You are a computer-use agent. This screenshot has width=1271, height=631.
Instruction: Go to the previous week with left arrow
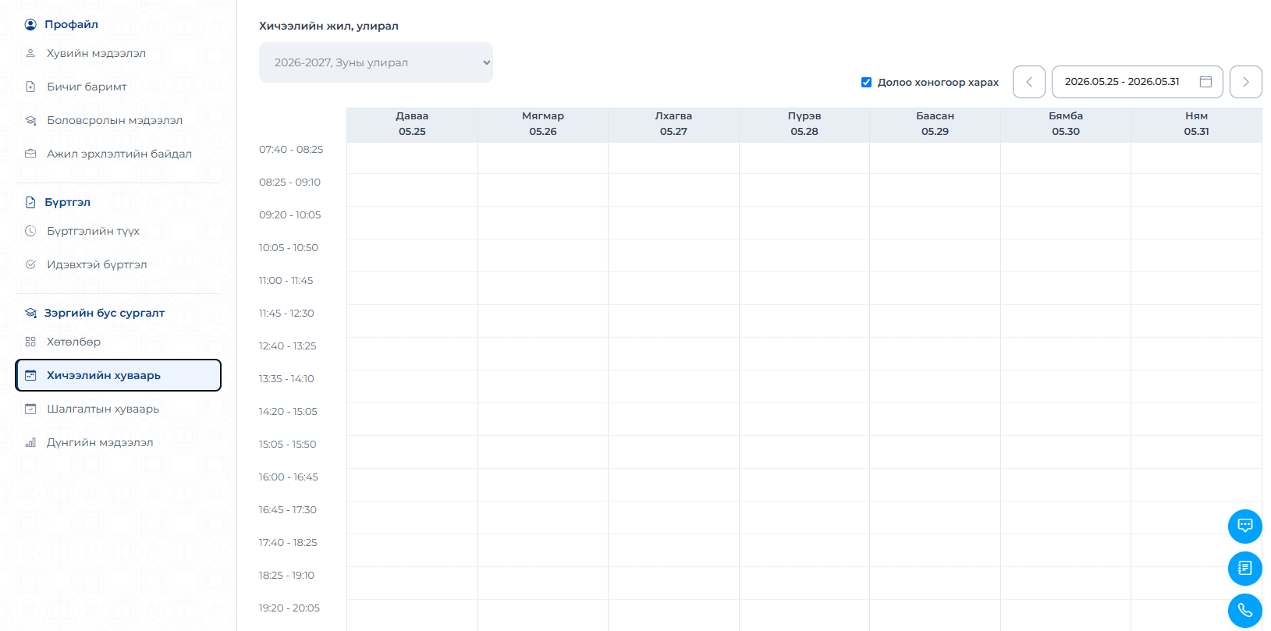(1029, 82)
